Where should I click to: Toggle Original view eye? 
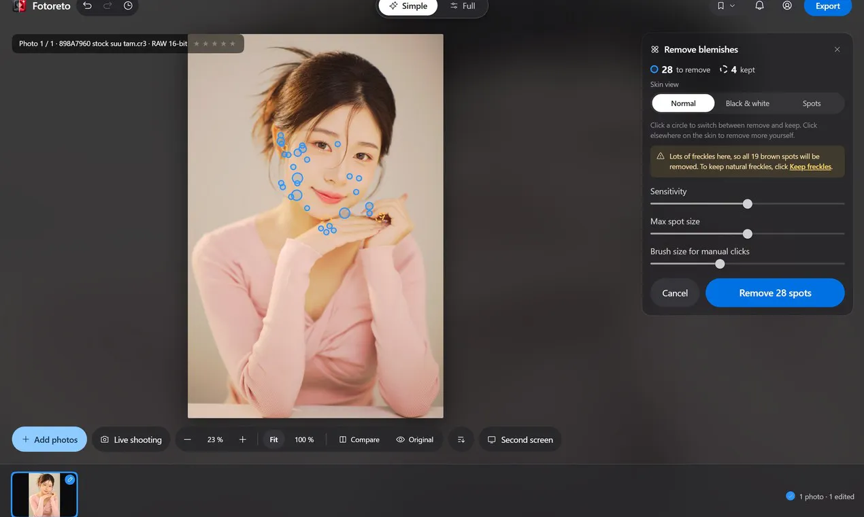415,440
